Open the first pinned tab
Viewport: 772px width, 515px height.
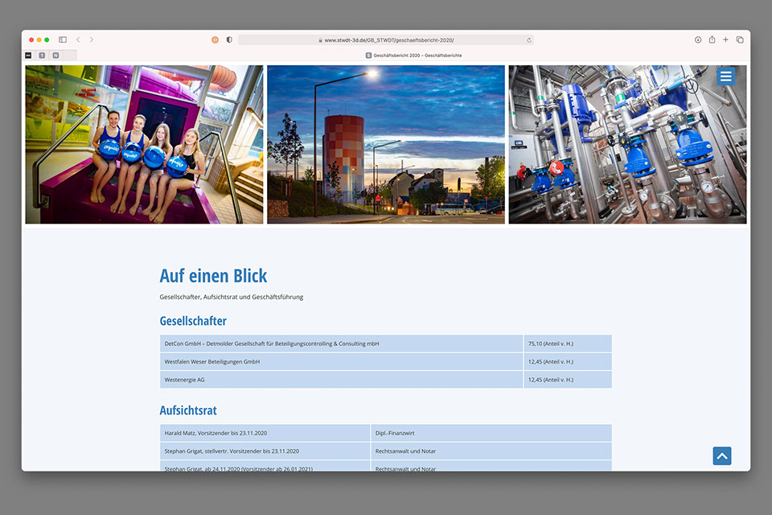tap(28, 56)
